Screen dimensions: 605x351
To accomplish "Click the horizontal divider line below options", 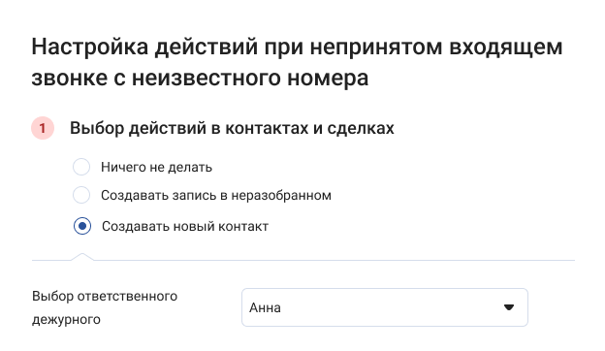I will (x=303, y=261).
